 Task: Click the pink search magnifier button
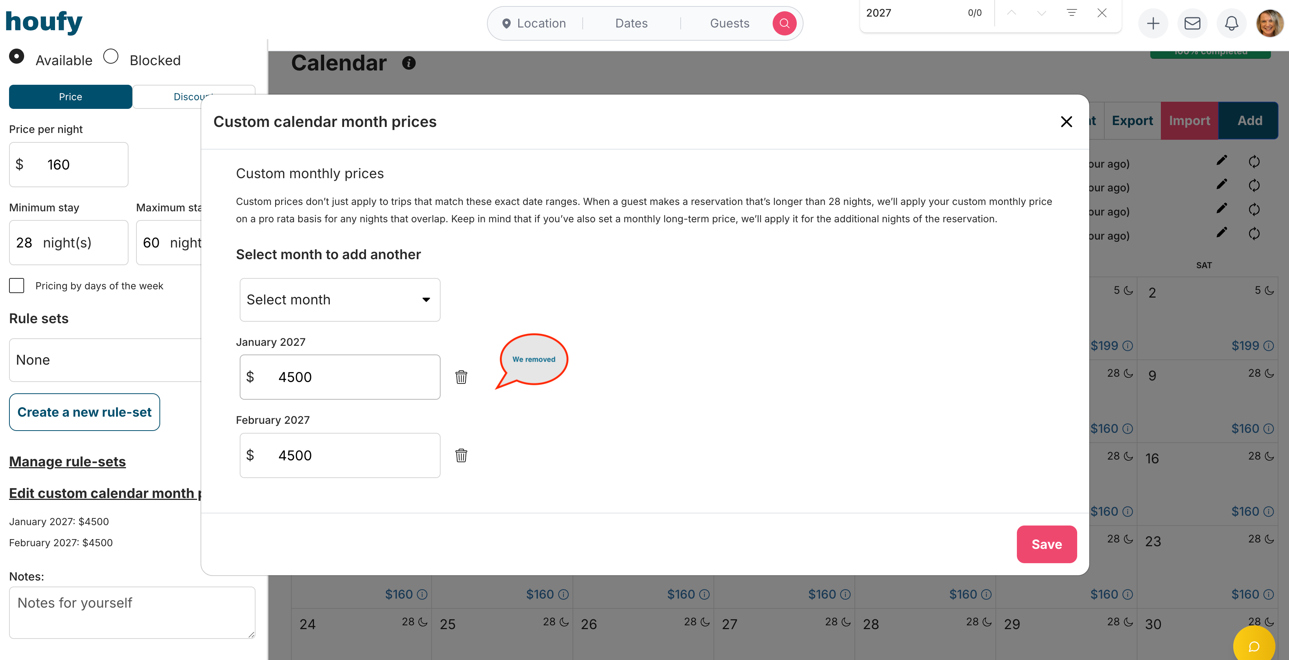tap(784, 23)
